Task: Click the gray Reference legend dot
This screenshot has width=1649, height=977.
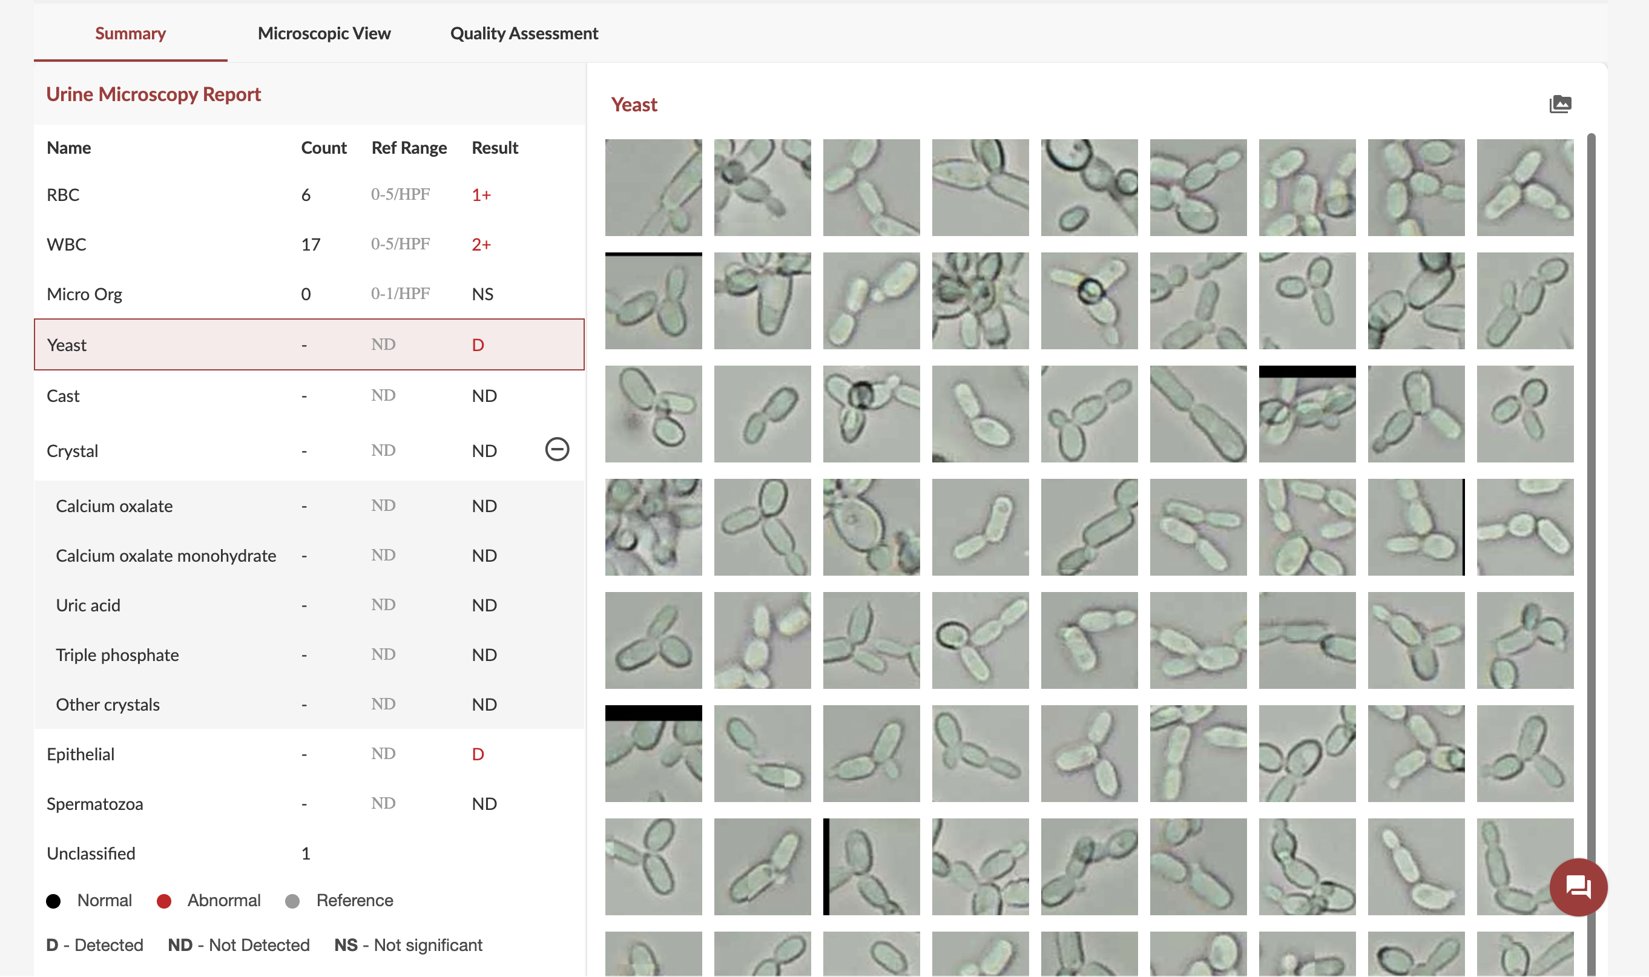Action: tap(292, 901)
